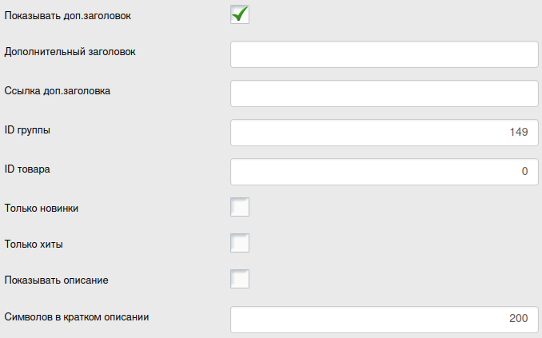
Task: Enable the "Только новинки" checkbox
Action: 240,208
